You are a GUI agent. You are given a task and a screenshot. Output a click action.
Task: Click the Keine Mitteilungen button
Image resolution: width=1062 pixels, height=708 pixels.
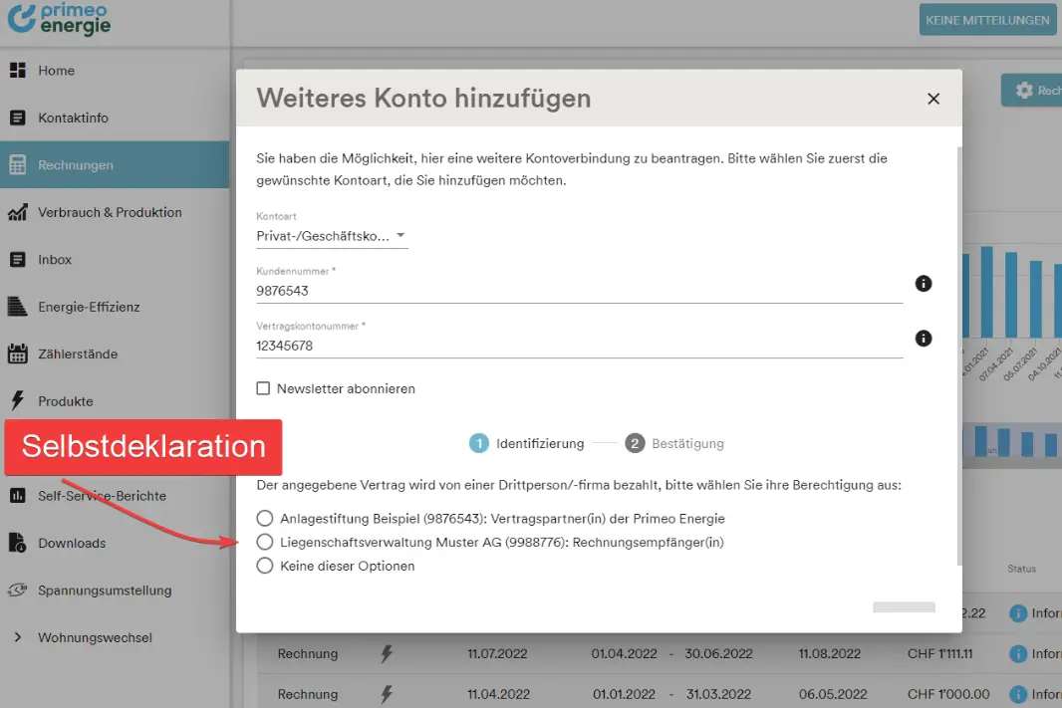coord(987,20)
